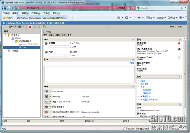Click the network adapter 1 hardware icon
The height and width of the screenshot is (133, 190).
(x=47, y=107)
